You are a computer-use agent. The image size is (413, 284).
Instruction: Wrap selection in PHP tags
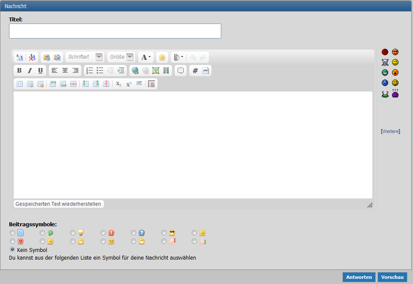(x=205, y=71)
